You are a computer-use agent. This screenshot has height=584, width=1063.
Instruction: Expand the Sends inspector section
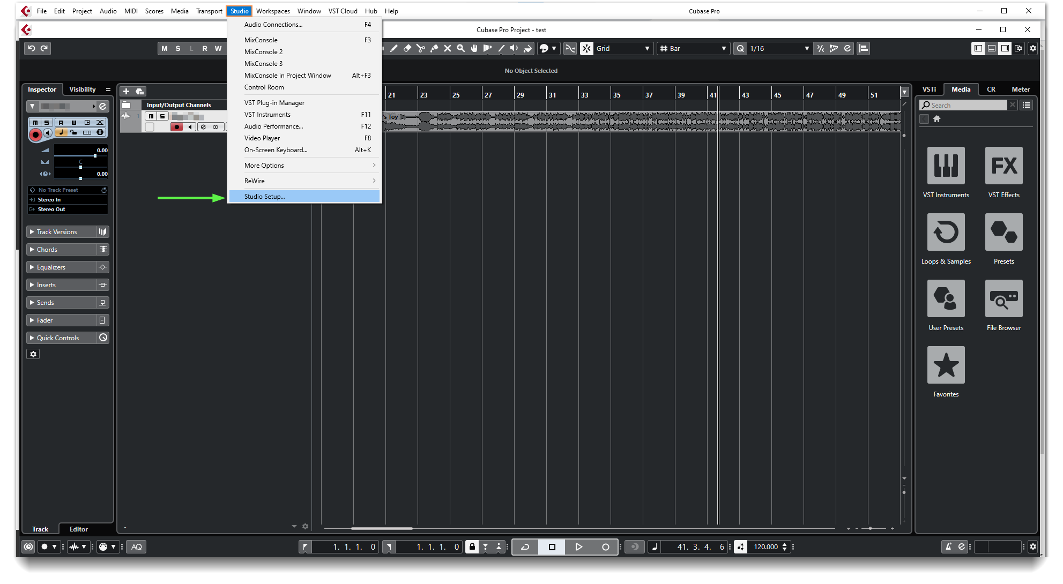(x=61, y=303)
